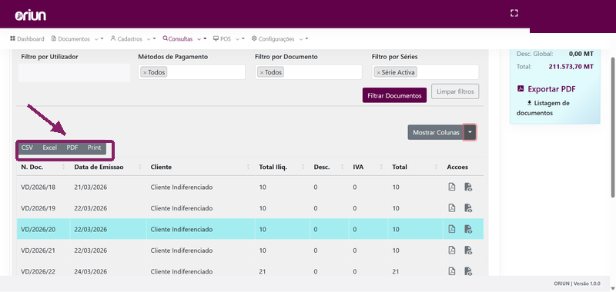Select row VD/2026/21
The image size is (616, 292).
(x=249, y=250)
